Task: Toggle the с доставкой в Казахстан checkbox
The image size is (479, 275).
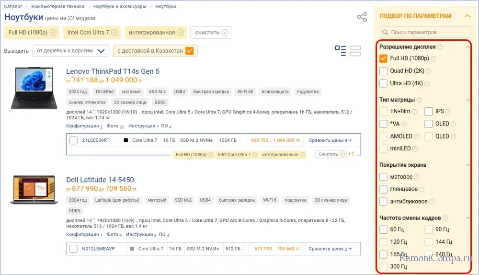Action: pos(189,51)
